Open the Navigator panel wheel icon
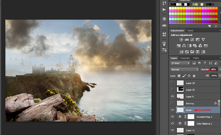Screen dimensions: 221x135 point(164,19)
